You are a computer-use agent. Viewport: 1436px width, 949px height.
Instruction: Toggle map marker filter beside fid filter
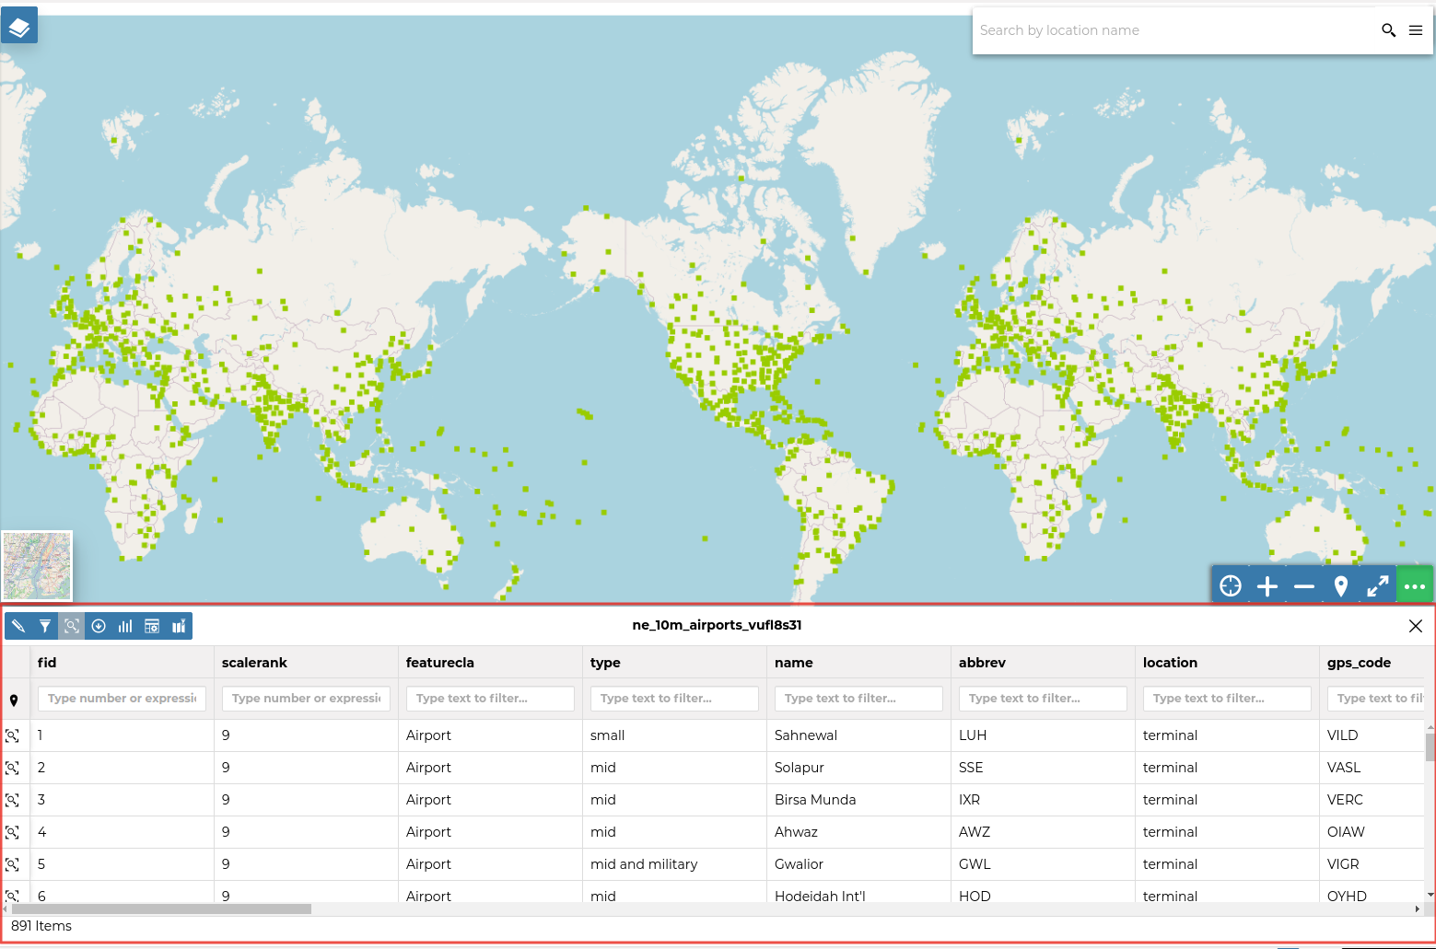point(14,700)
